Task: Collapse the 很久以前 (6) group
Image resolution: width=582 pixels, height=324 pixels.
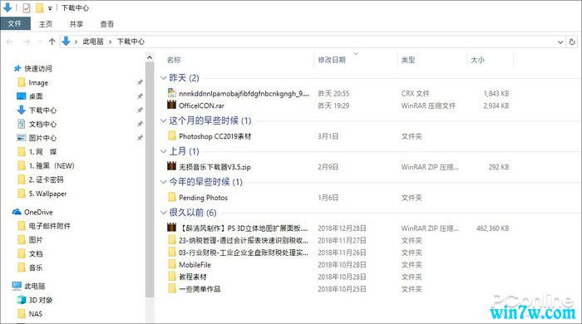Action: (163, 213)
